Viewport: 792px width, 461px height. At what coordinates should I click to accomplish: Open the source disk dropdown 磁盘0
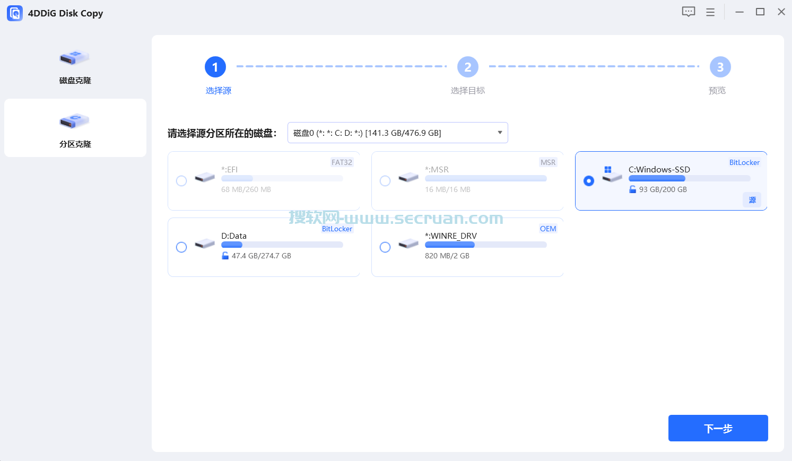click(398, 133)
